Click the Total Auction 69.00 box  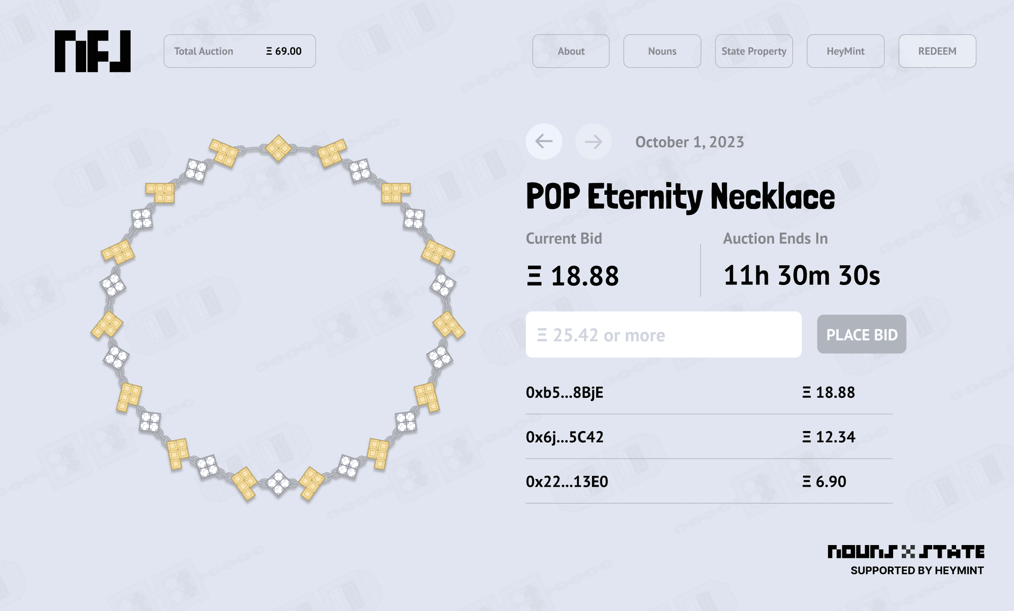click(x=239, y=51)
